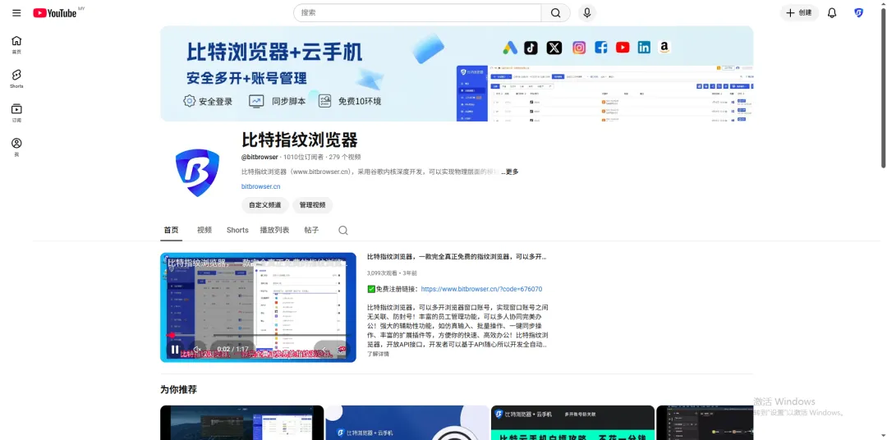Open the free registration link with code=676070

[x=482, y=289]
